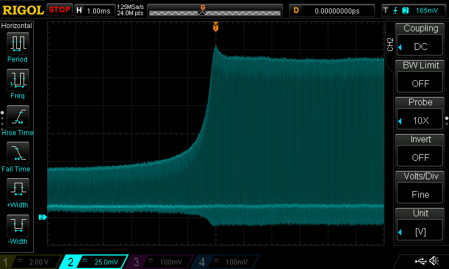Image resolution: width=449 pixels, height=269 pixels.
Task: Click the orange trigger position marker
Action: coord(216,27)
